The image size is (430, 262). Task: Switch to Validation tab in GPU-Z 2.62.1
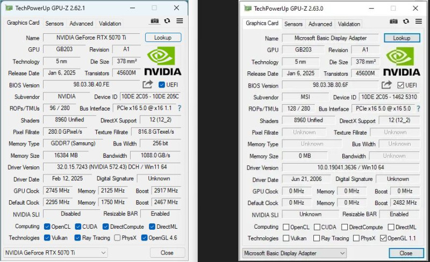pyautogui.click(x=110, y=24)
